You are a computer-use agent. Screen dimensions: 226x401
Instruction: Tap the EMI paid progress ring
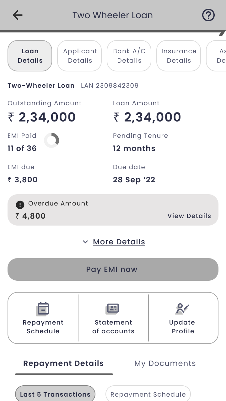pos(51,140)
